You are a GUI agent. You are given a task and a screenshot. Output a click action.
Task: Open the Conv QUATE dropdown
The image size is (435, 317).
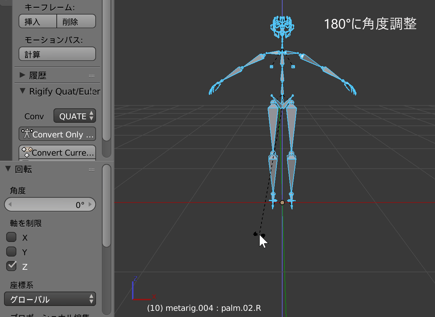tap(75, 116)
